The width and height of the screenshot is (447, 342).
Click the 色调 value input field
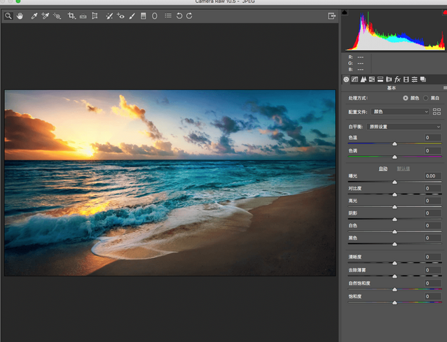(433, 150)
